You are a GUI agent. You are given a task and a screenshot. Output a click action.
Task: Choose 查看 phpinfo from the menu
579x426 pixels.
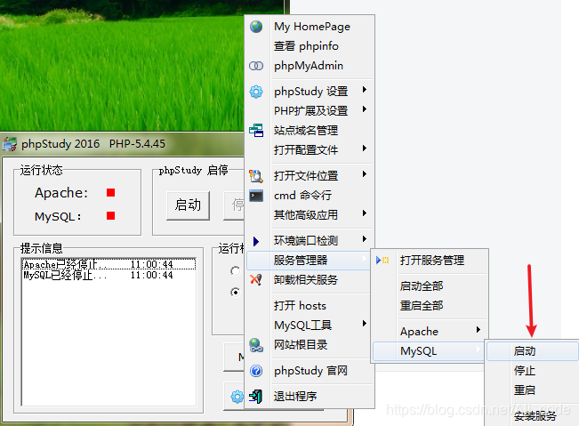coord(310,46)
